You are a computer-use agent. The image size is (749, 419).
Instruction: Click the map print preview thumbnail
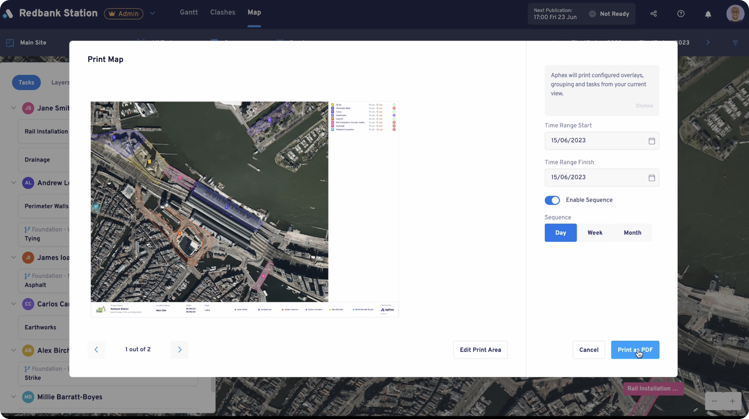coord(244,209)
